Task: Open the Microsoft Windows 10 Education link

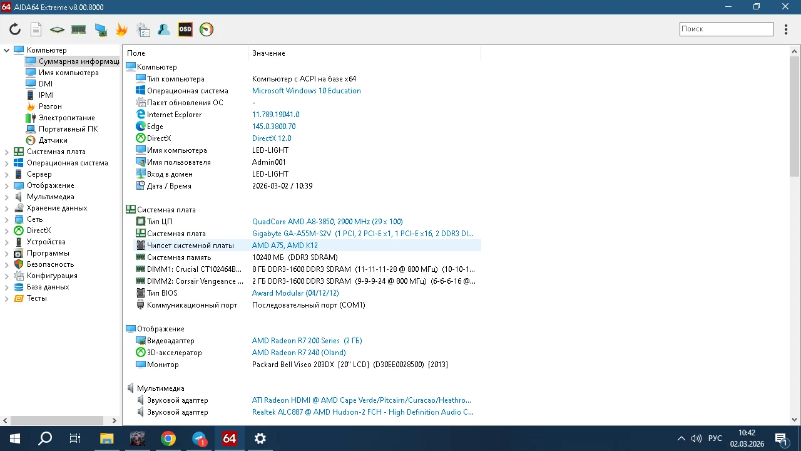Action: 306,91
